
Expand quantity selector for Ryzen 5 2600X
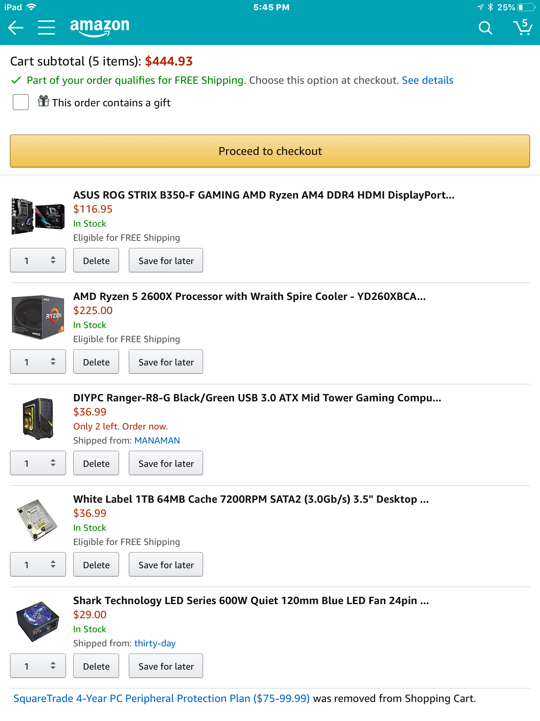(38, 362)
